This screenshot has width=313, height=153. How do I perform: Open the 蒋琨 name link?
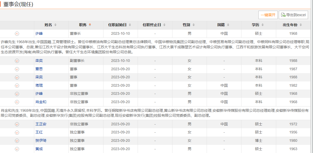coord(39,85)
